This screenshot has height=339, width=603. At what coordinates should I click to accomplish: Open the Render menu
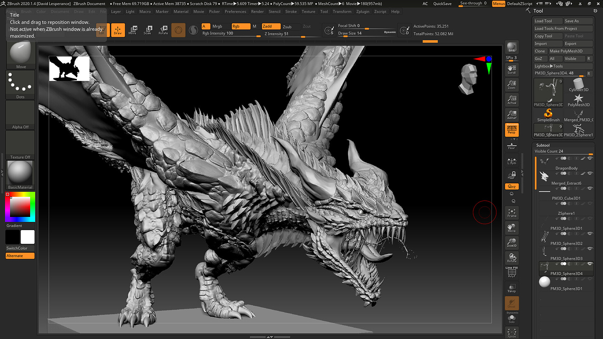[x=257, y=12]
